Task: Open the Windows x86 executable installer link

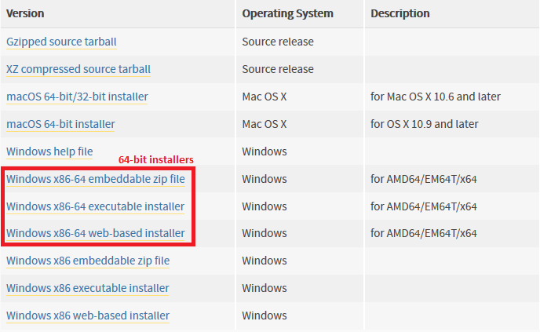Action: (x=88, y=288)
